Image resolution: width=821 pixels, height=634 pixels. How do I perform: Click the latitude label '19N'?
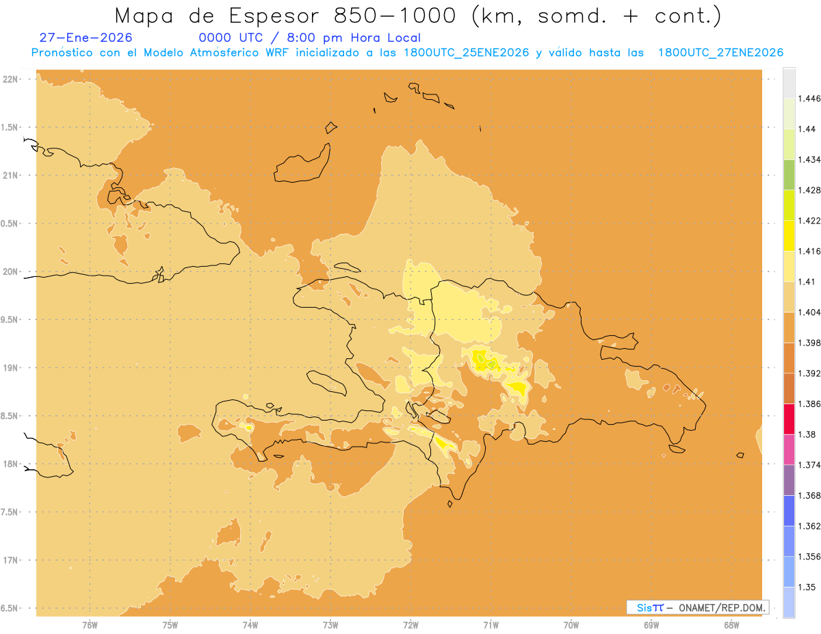click(x=10, y=367)
